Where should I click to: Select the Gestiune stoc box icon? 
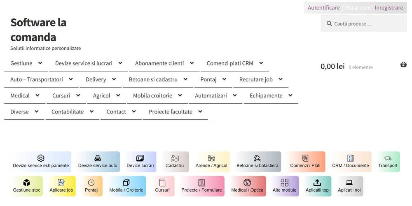(x=26, y=183)
